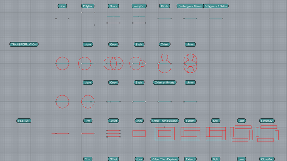Pick three parallel red lines under Offset

tap(114, 134)
